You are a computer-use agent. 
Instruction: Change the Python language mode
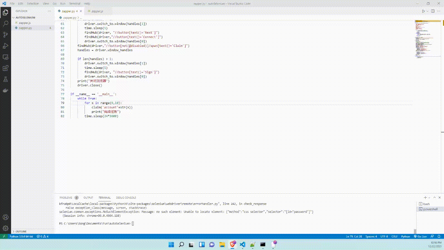click(x=406, y=236)
